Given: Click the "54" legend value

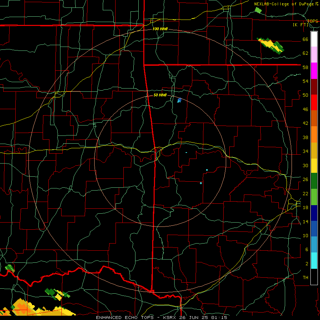Looking at the screenshot, I should [x=305, y=81].
